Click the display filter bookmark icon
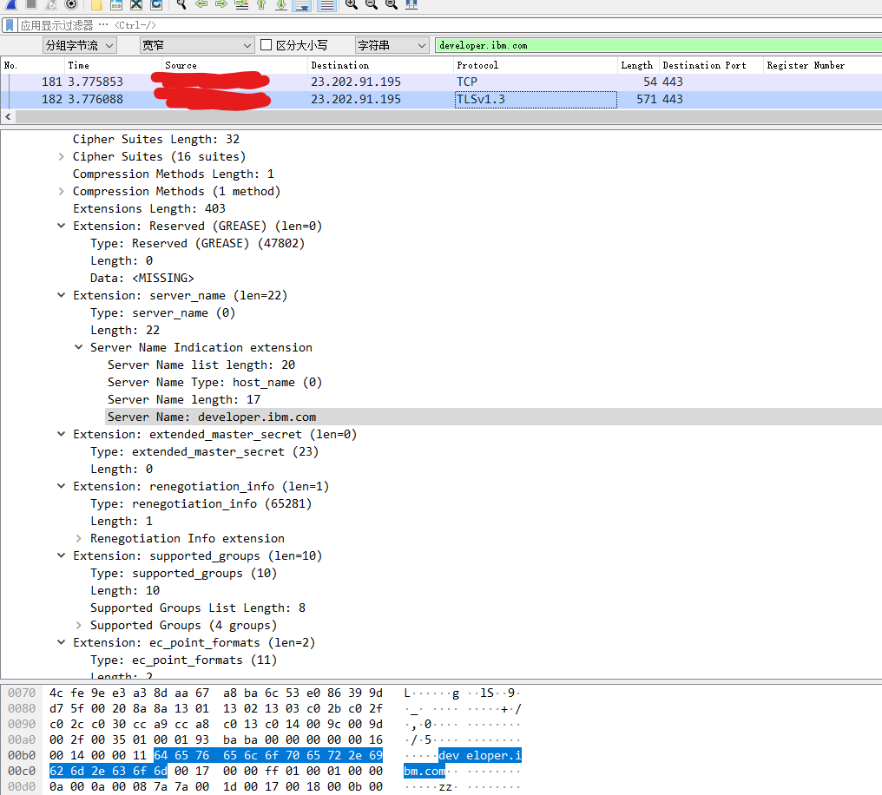The image size is (882, 795). (x=10, y=25)
